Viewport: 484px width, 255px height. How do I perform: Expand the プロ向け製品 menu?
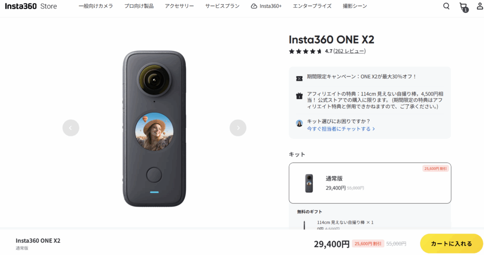pos(138,6)
